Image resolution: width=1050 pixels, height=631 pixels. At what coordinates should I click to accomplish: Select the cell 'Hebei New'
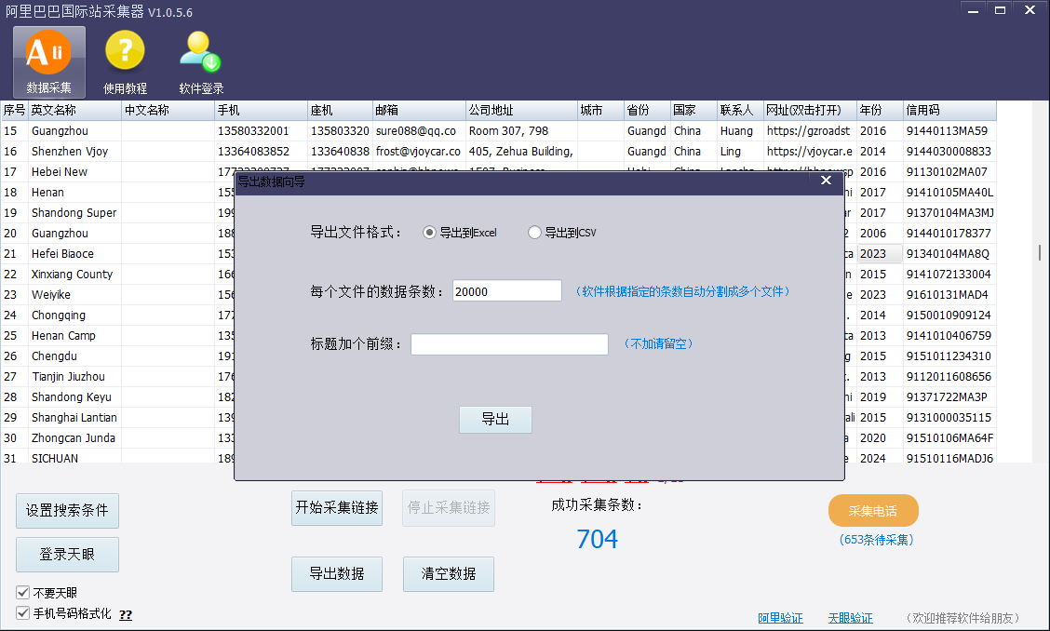pos(75,172)
